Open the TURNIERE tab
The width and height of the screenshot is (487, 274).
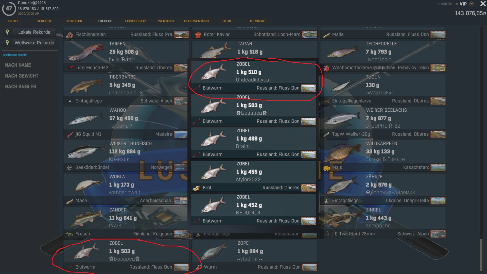click(x=257, y=21)
